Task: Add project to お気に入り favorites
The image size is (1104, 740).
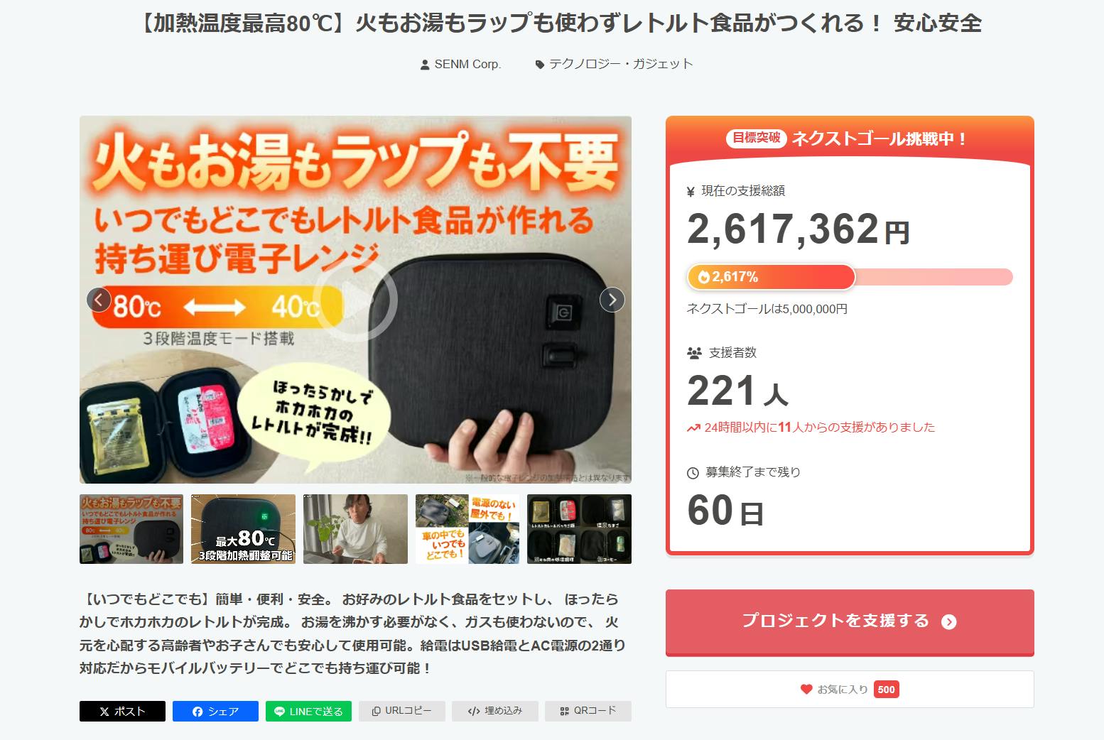Action: [850, 689]
